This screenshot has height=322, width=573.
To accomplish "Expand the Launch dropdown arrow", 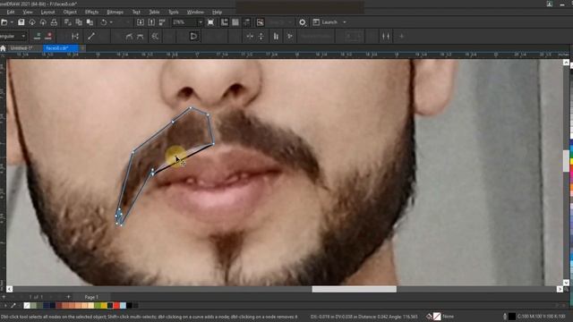I will point(344,22).
